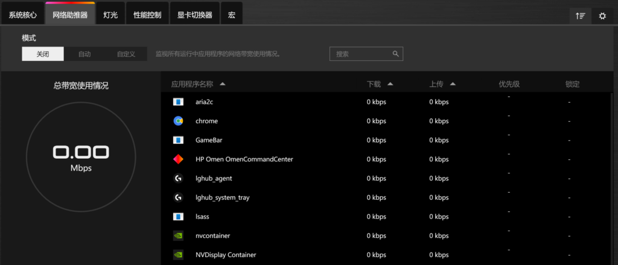The height and width of the screenshot is (265, 618).
Task: Sort by 应用程序名称 arrow
Action: coord(222,84)
